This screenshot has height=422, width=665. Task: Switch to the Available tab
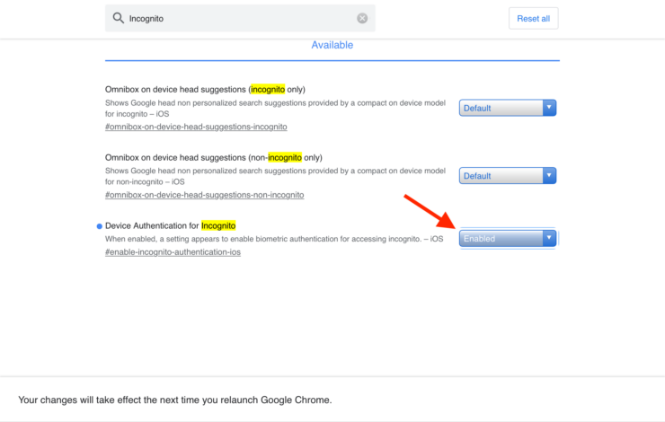tap(332, 45)
